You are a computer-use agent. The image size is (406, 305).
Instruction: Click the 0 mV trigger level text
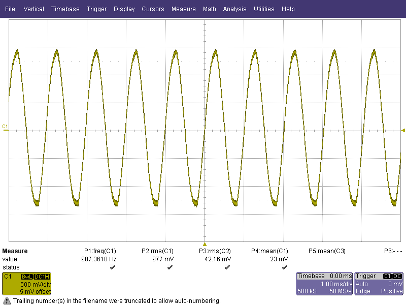click(395, 284)
